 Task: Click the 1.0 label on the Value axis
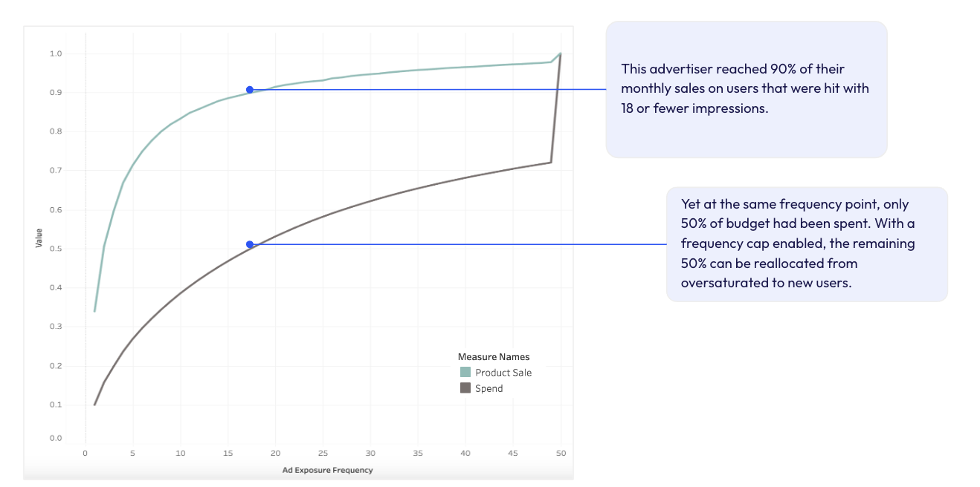pos(57,53)
